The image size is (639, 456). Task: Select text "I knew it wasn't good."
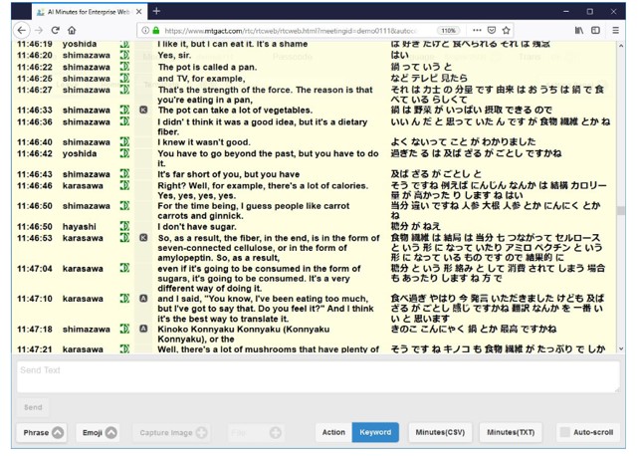coord(204,142)
